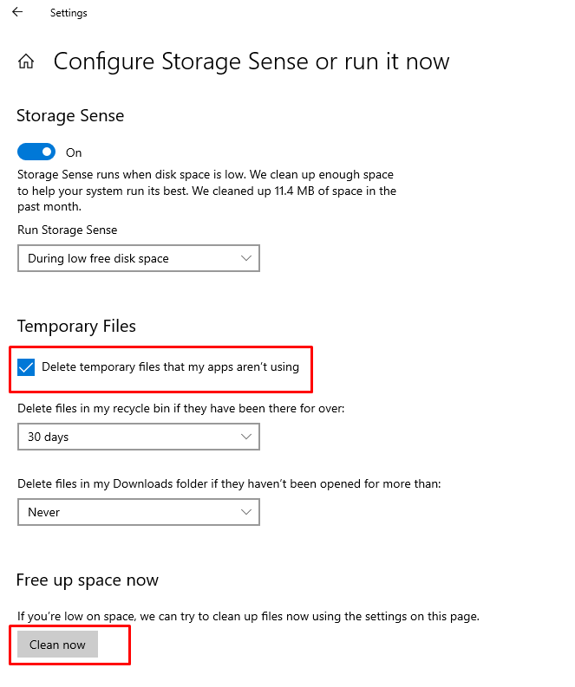Click the 'Free up space now' heading
This screenshot has width=575, height=687.
pos(88,580)
